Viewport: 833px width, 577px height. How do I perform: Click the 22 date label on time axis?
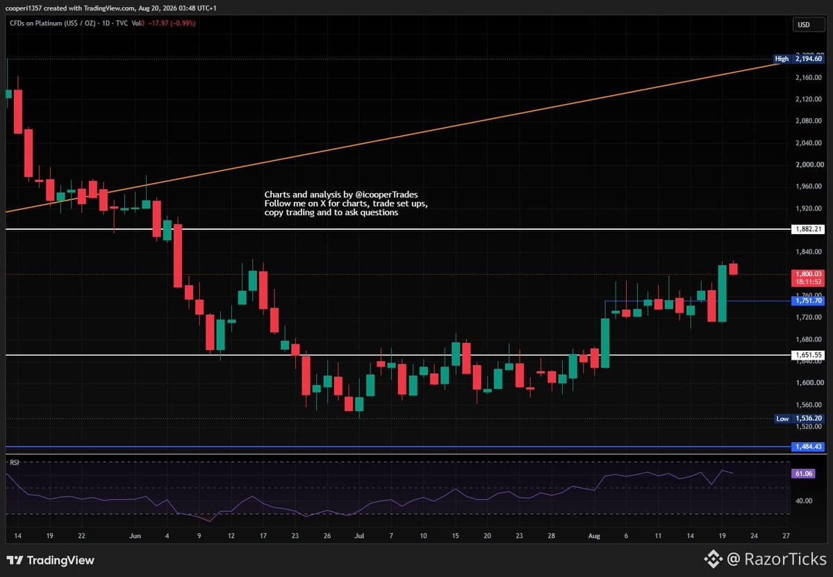pos(81,536)
